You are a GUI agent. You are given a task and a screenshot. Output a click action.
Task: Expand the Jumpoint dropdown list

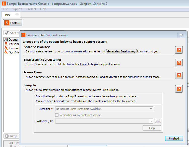pos(151,109)
